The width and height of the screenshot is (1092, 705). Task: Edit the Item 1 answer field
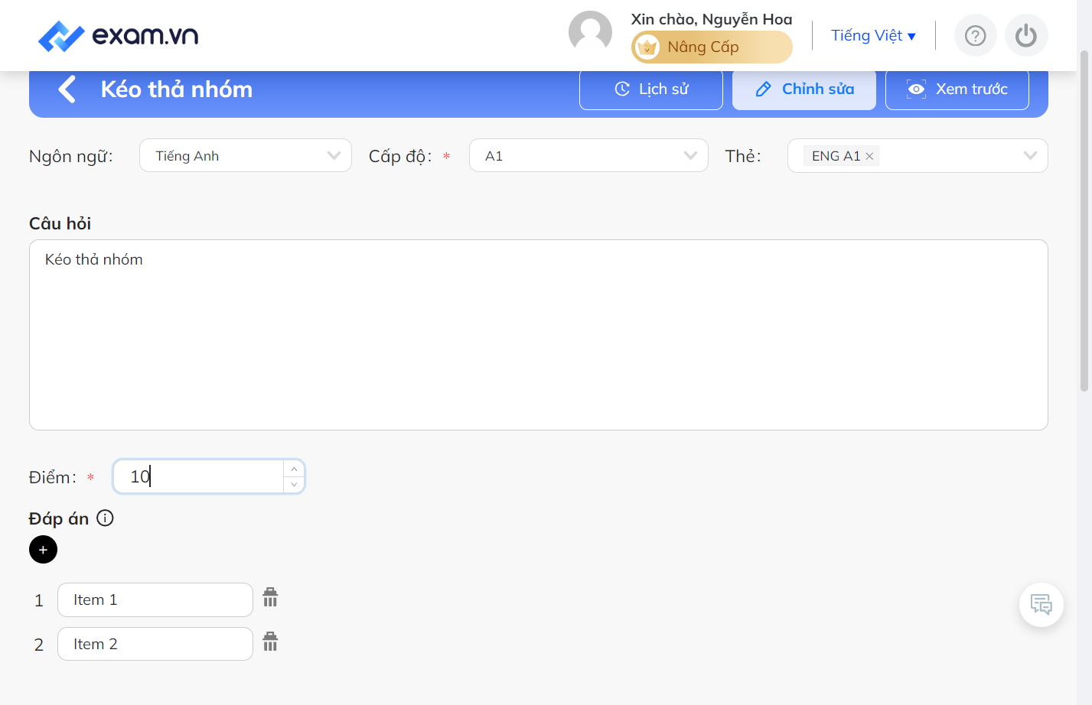click(x=155, y=599)
